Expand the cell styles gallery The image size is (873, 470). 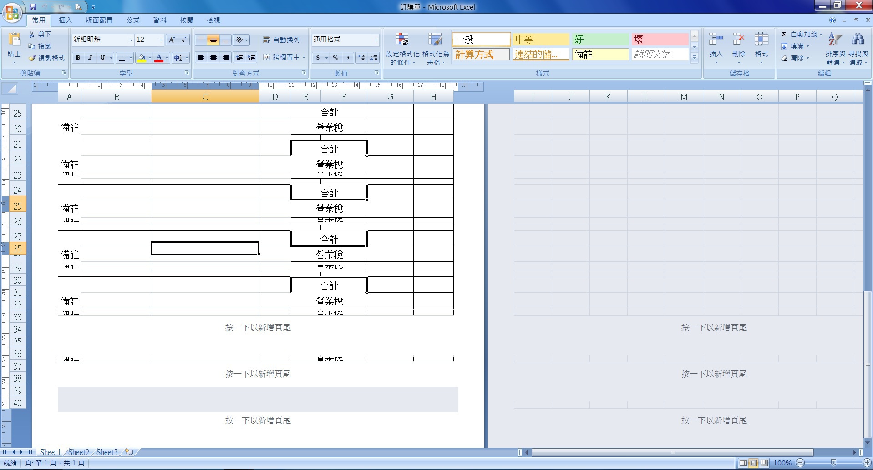695,58
